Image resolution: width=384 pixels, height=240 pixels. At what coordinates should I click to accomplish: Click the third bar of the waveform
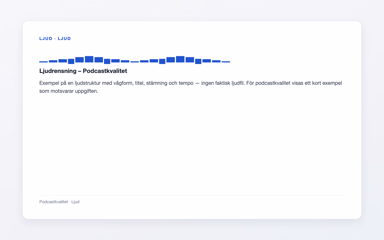coord(63,61)
